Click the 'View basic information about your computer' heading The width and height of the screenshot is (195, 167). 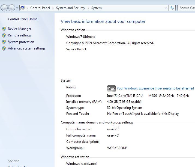[103, 21]
